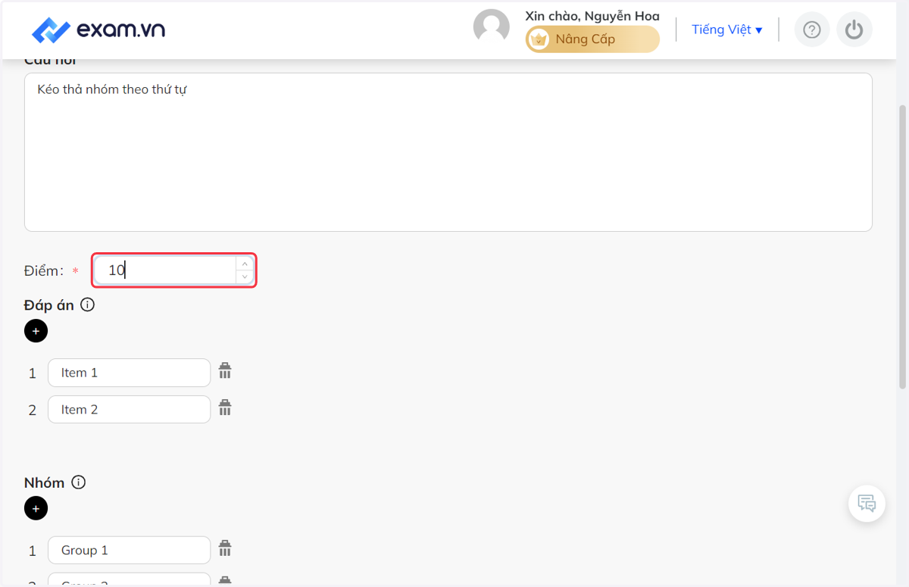
Task: Click the exam.vn logo
Action: [98, 30]
